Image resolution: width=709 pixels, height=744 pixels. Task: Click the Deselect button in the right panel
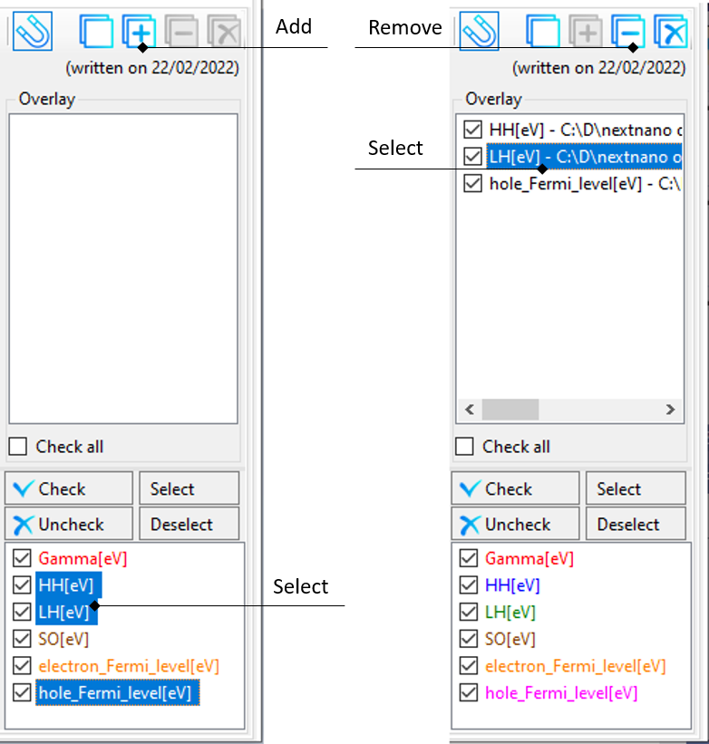pyautogui.click(x=635, y=524)
